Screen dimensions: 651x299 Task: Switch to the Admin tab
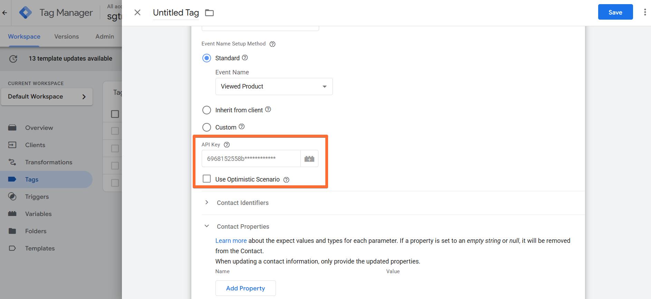(x=105, y=37)
